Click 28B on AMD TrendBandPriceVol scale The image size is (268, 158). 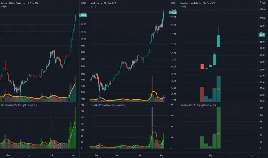82,105
